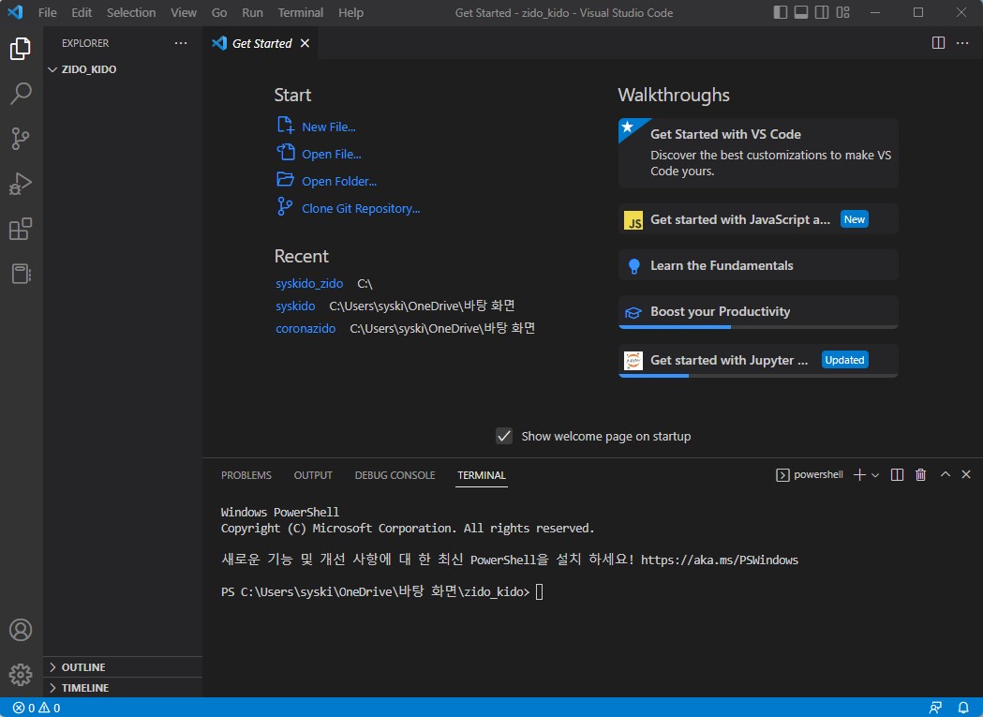Screen dimensions: 983x717
Task: Select the Get Started editor tab
Action: [x=261, y=43]
